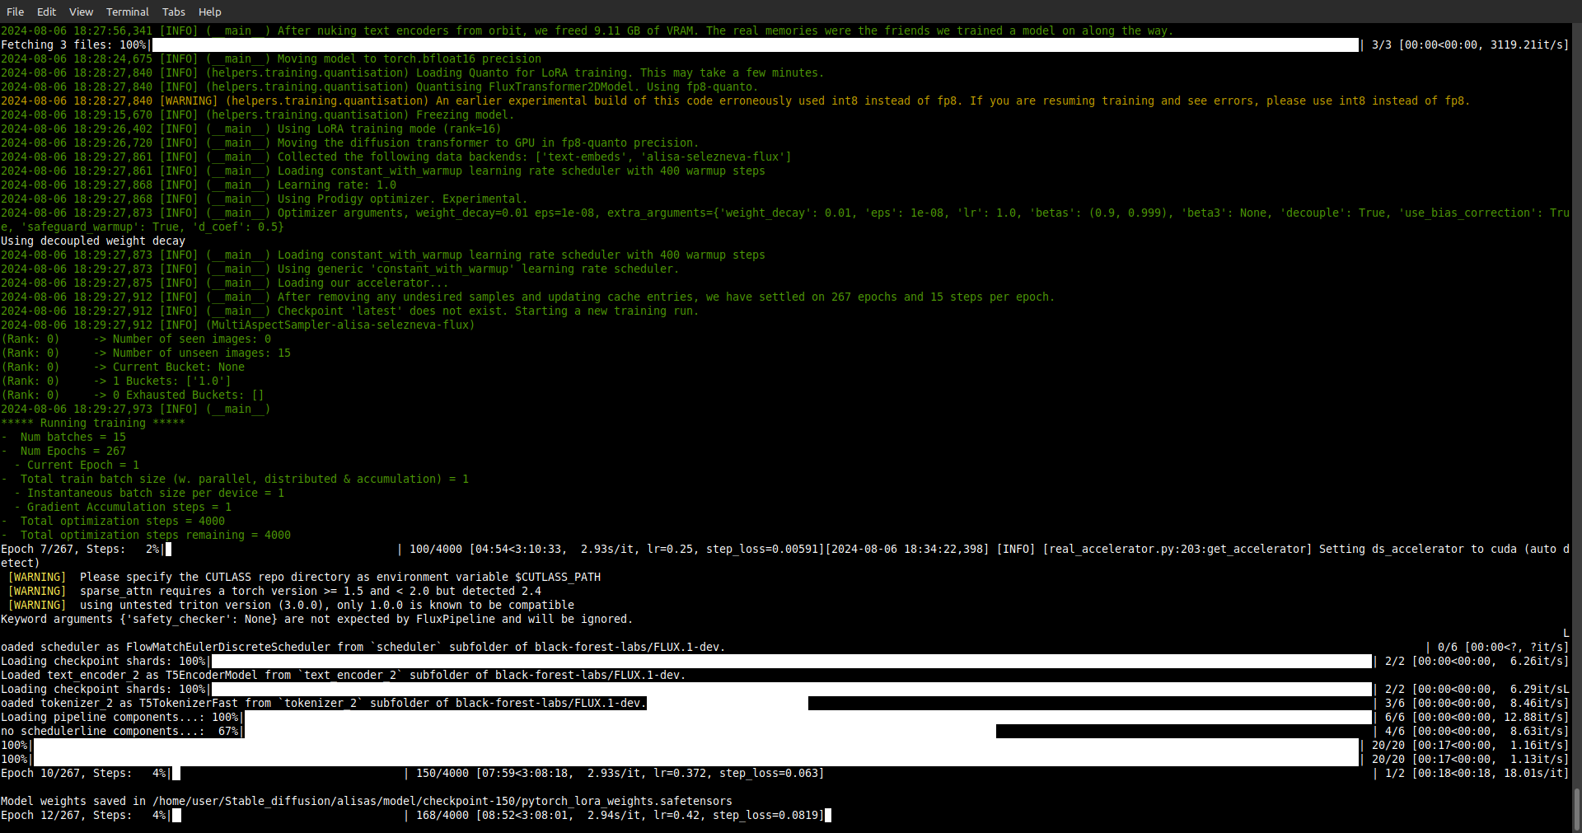Click the 'Epoch 10/267, Steps: 4%' text
This screenshot has height=833, width=1582.
(x=83, y=773)
